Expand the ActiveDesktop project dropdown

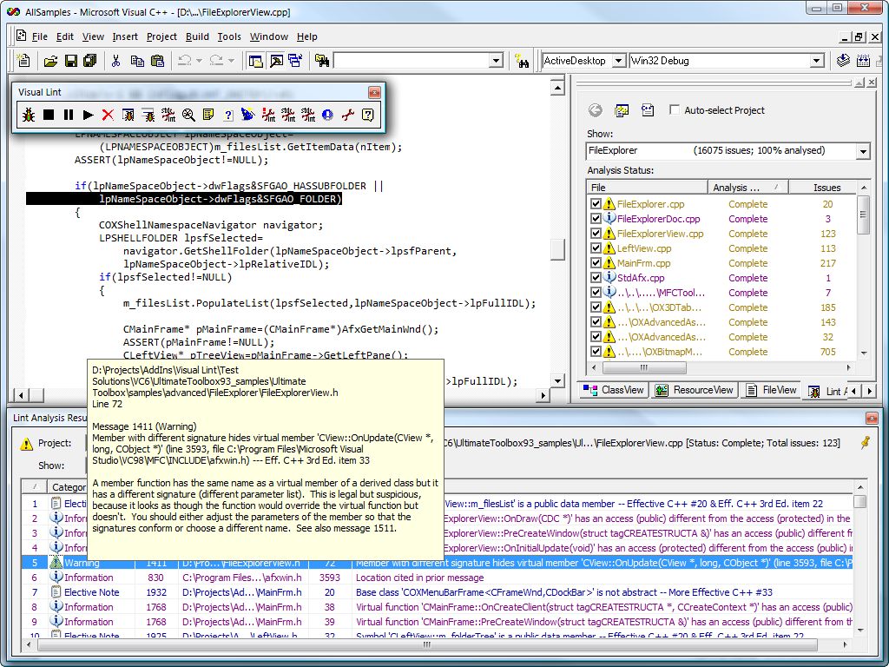618,61
